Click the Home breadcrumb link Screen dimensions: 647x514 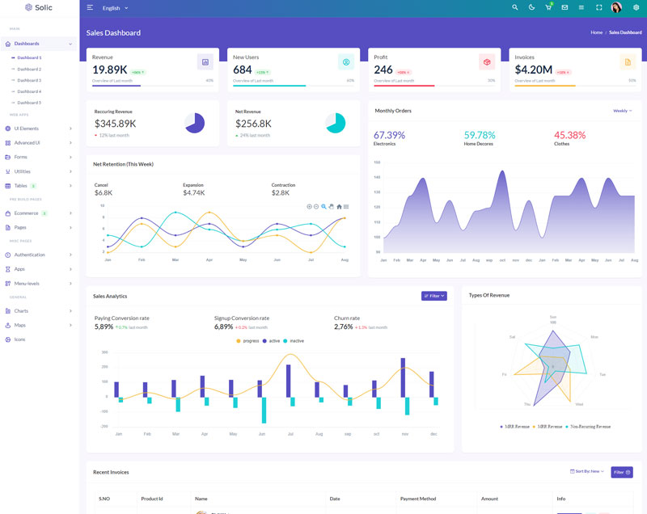coord(596,32)
